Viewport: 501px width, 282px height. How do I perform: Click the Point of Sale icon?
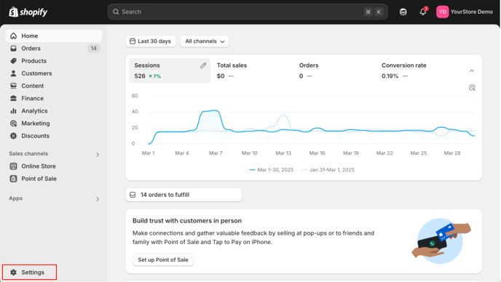tap(13, 179)
